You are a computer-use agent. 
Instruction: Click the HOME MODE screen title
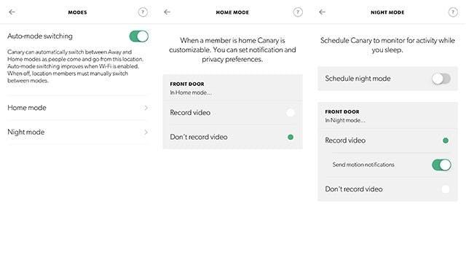[x=232, y=12]
